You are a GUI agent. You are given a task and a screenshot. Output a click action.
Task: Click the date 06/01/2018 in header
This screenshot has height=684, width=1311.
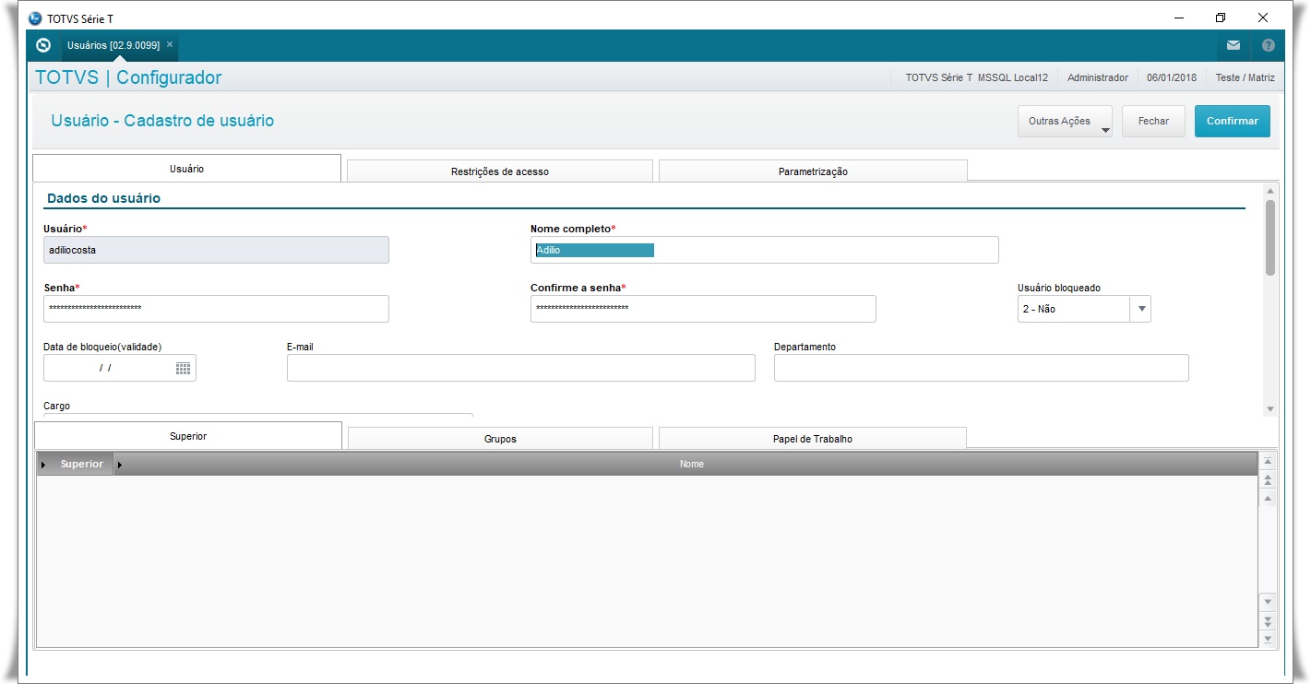pos(1172,77)
